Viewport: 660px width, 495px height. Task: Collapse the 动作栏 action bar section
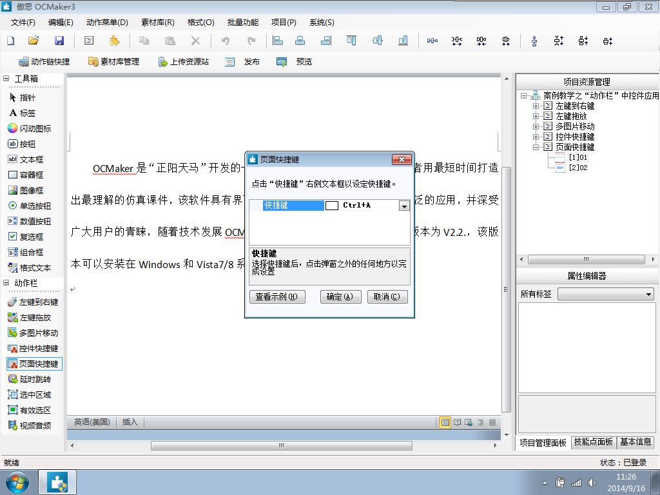[x=6, y=283]
